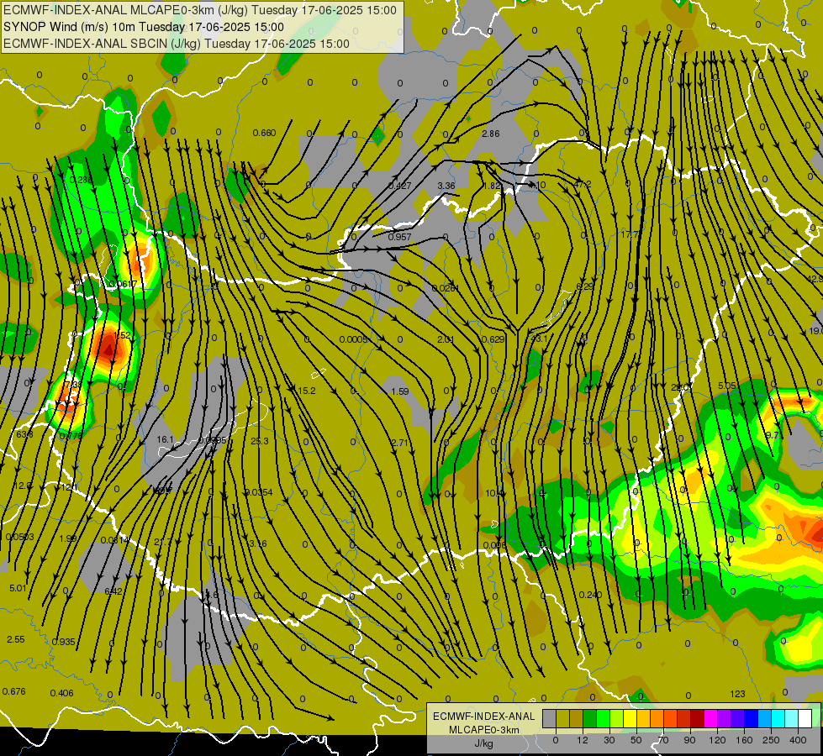The height and width of the screenshot is (756, 823).
Task: Click the legend scale label 70
Action: (x=663, y=740)
